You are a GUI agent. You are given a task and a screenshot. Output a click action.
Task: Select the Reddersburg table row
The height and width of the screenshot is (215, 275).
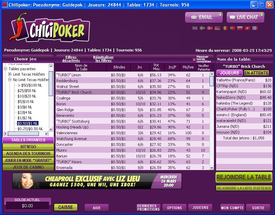coord(133,81)
